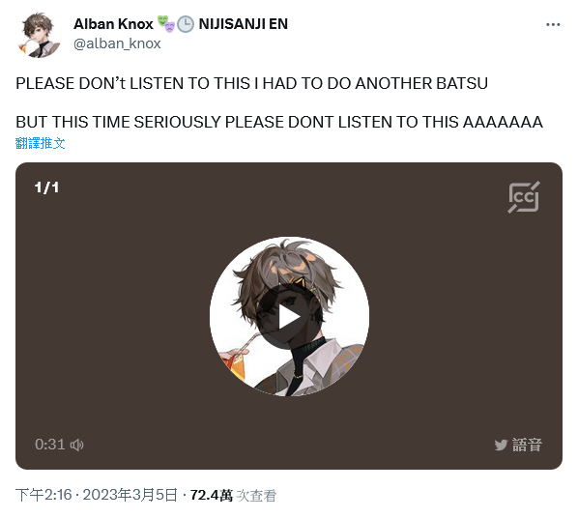Open Alban Knox's profile picture beside the name
The height and width of the screenshot is (518, 578).
point(39,35)
